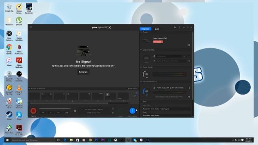Open Steam desktop shortcut

click(x=9, y=116)
